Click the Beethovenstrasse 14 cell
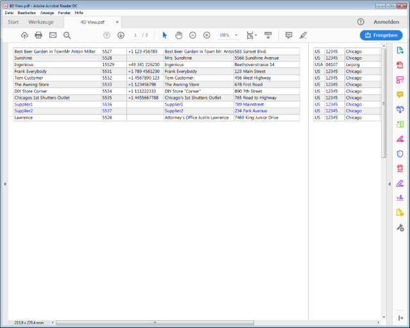The image size is (410, 328). coord(267,65)
